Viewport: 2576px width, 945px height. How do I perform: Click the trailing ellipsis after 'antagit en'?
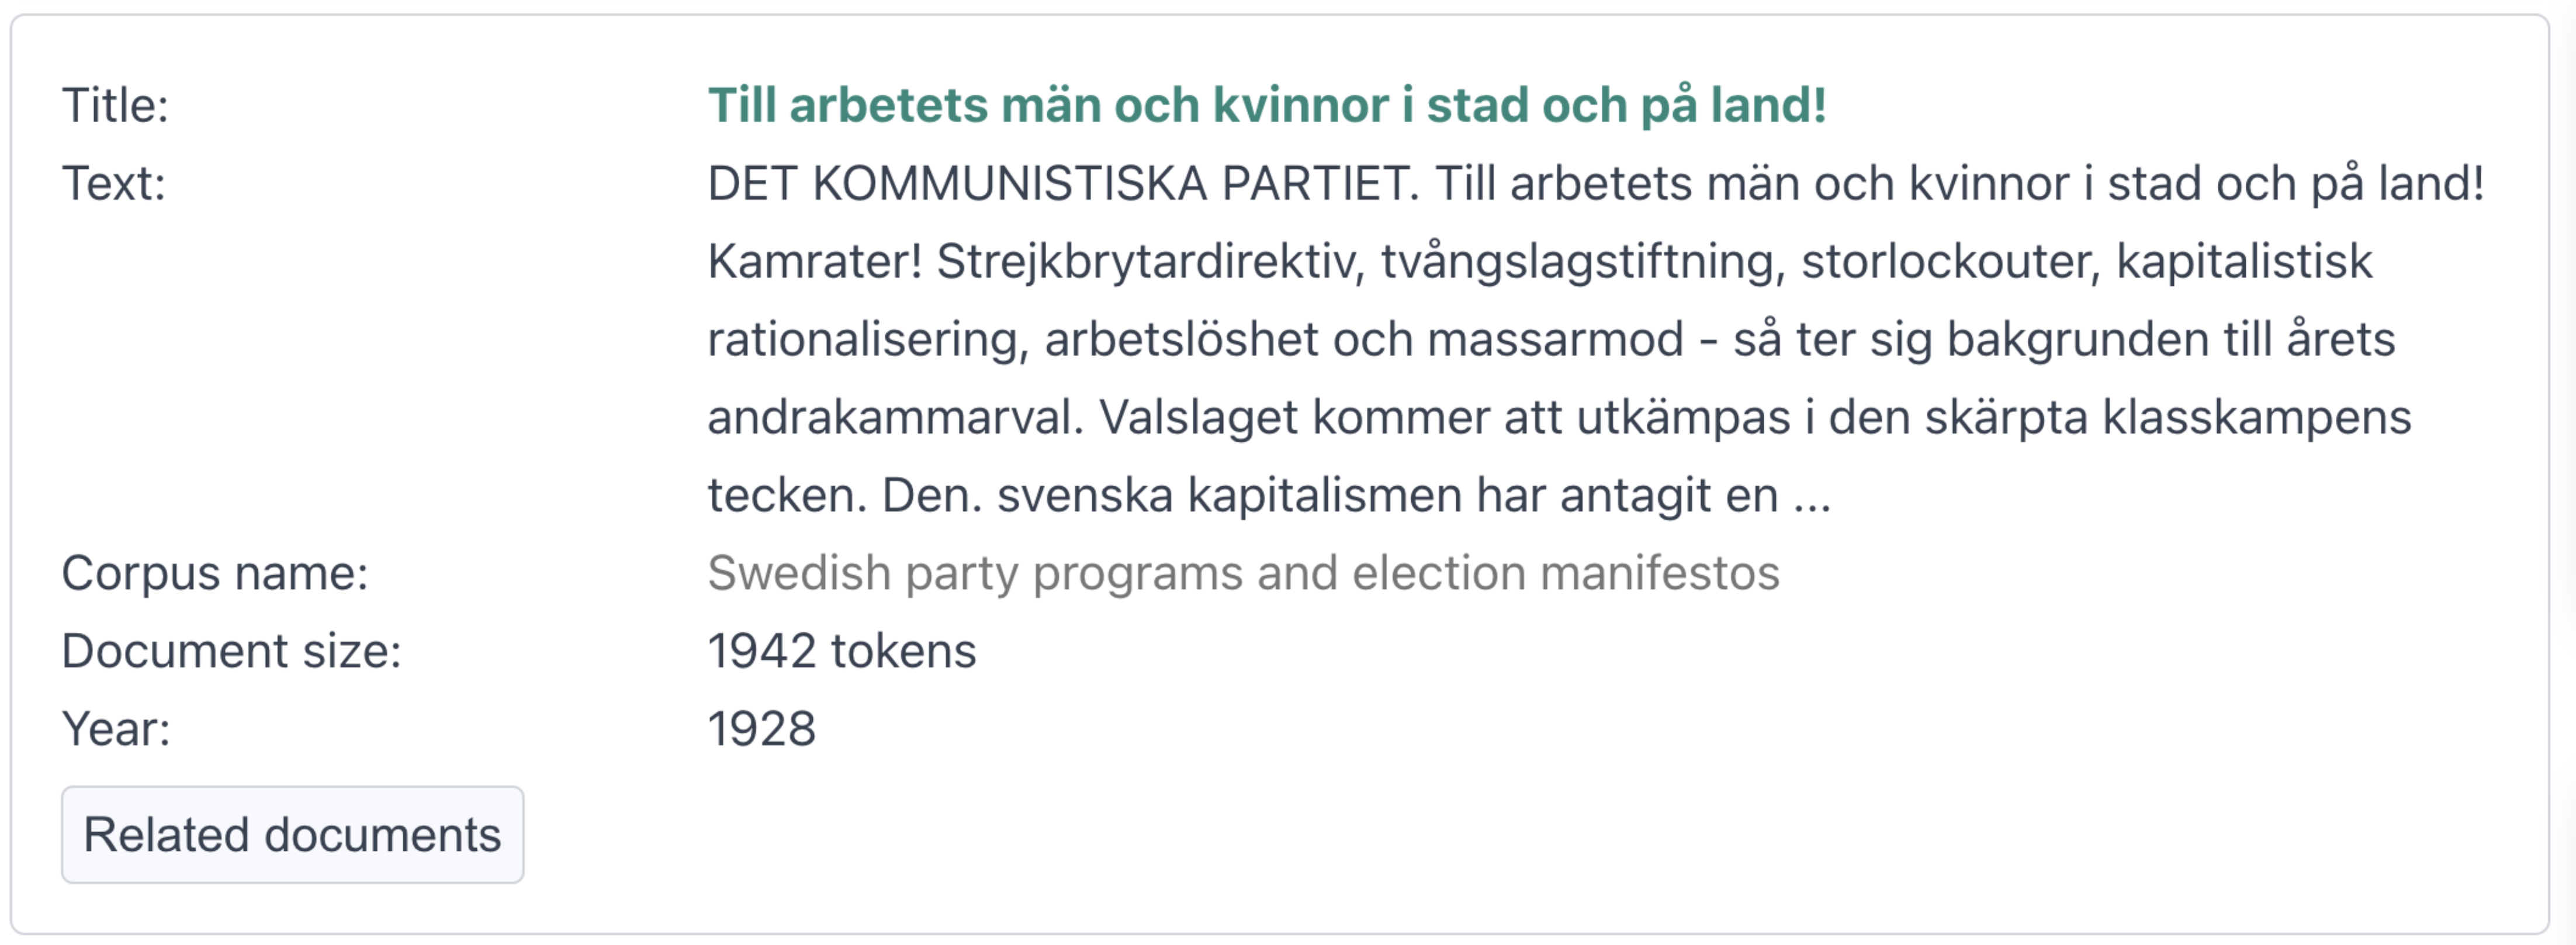[1812, 495]
